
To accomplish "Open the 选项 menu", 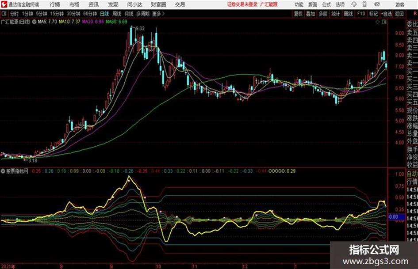I will (340, 4).
